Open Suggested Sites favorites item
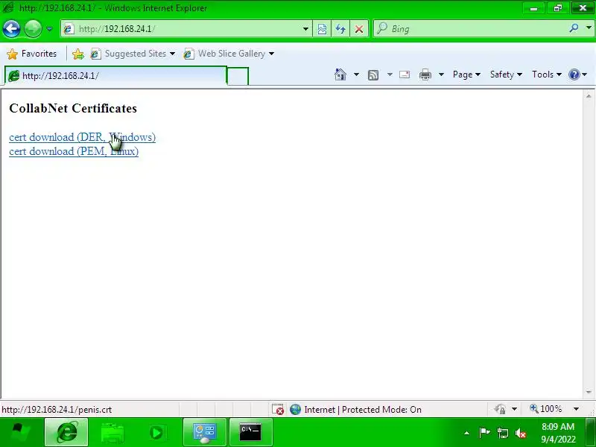 [133, 54]
